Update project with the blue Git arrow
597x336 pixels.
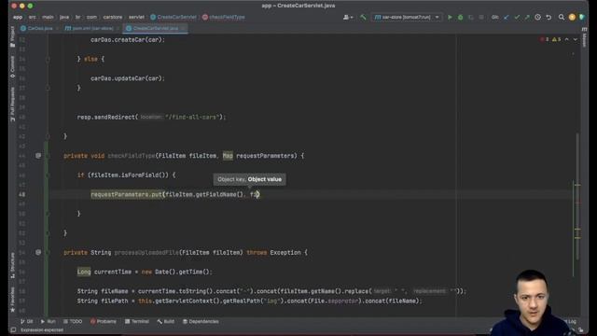tap(506, 17)
